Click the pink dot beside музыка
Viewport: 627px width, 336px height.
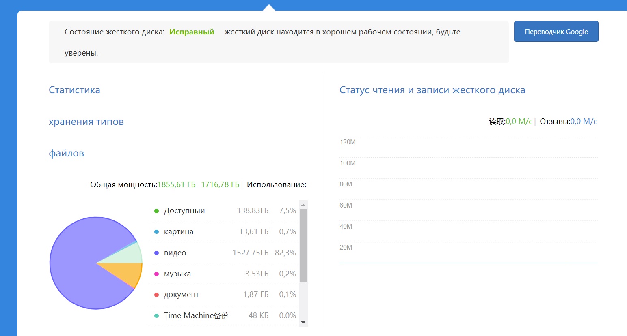(156, 274)
